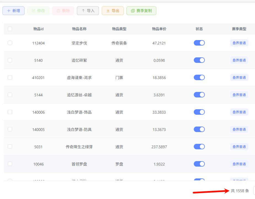Toggle status switch for 浅白梦语-饰品
Viewport: 255px width, 199px height.
coord(199,112)
